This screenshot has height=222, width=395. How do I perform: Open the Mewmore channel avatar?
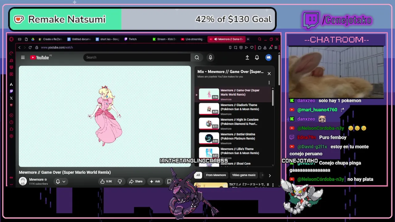click(x=23, y=181)
